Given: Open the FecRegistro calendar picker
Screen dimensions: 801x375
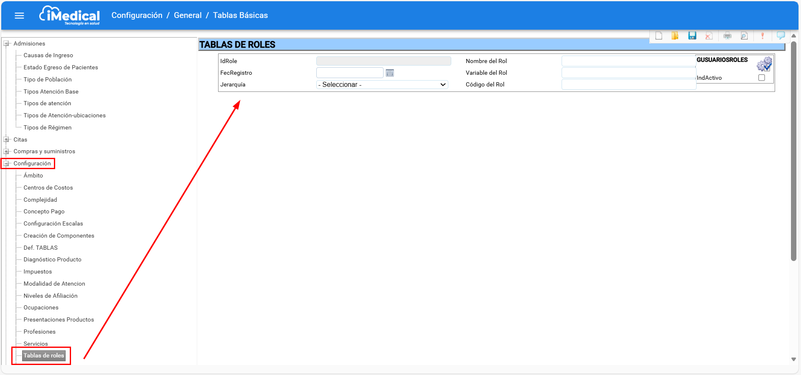Looking at the screenshot, I should click(x=390, y=73).
